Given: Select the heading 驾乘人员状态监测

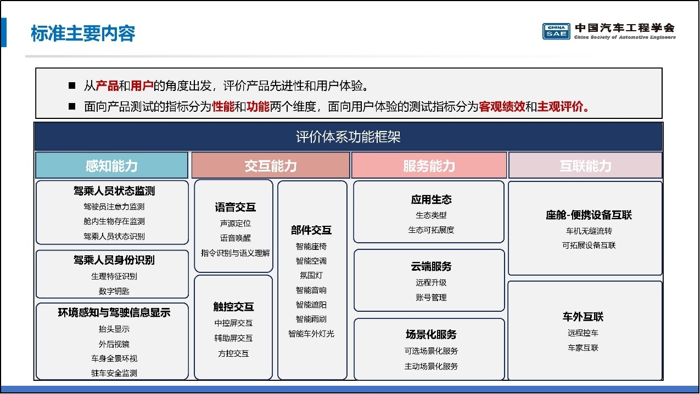Looking at the screenshot, I should [114, 191].
